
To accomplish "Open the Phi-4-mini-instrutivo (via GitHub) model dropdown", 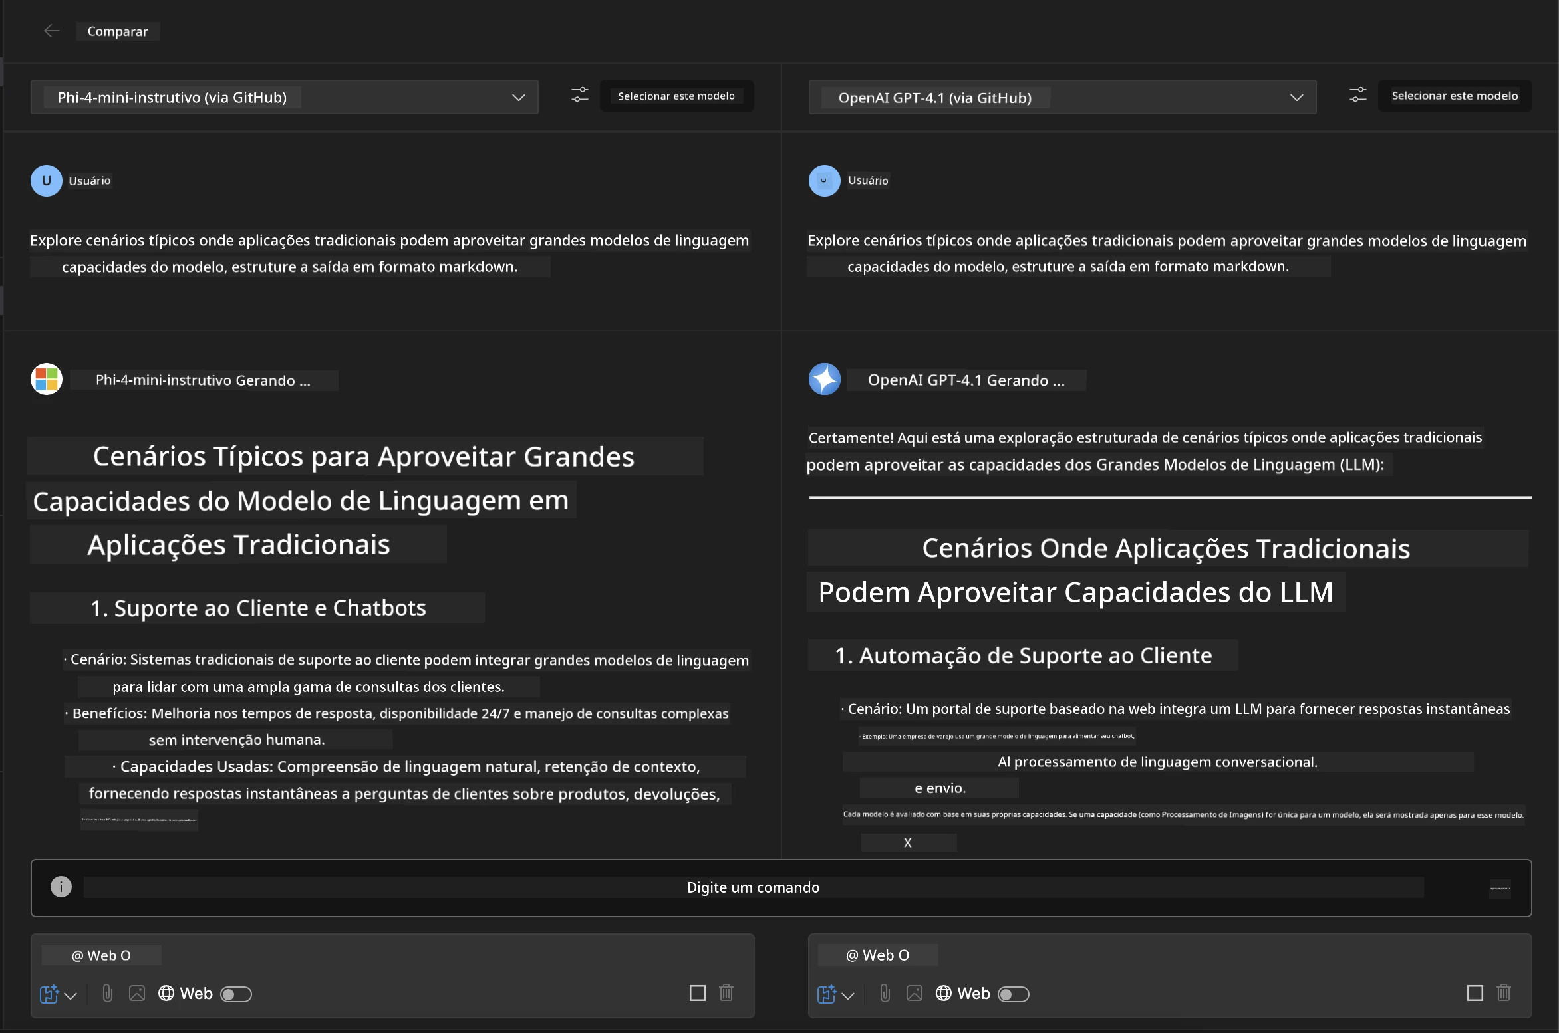I will (285, 97).
